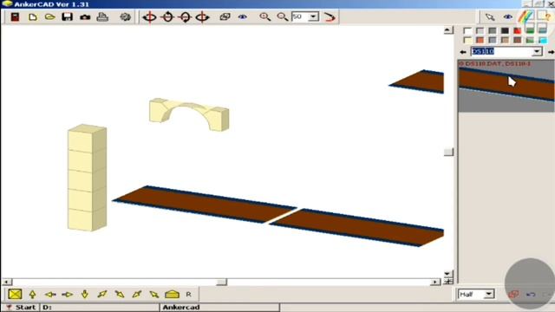Click the lower-right diagonal arrow

120,294
